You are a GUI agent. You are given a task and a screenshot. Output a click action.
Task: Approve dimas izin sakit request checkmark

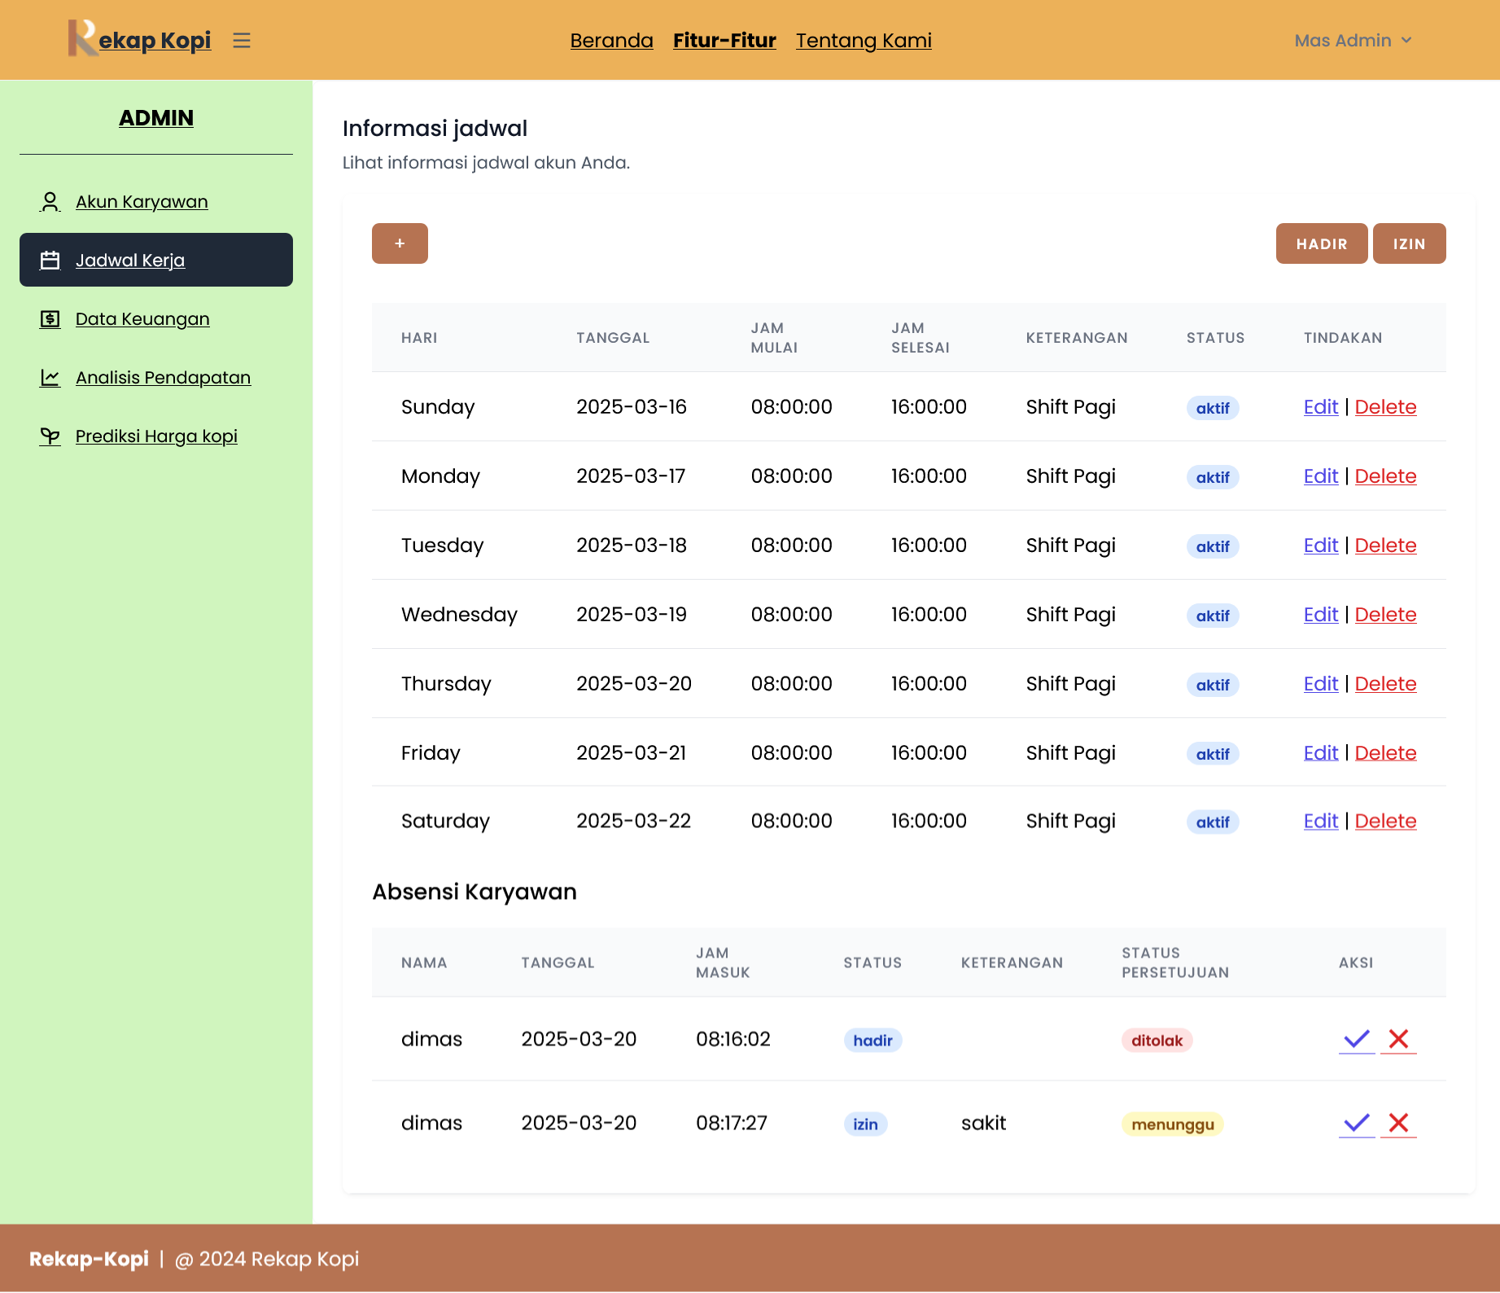click(x=1357, y=1123)
